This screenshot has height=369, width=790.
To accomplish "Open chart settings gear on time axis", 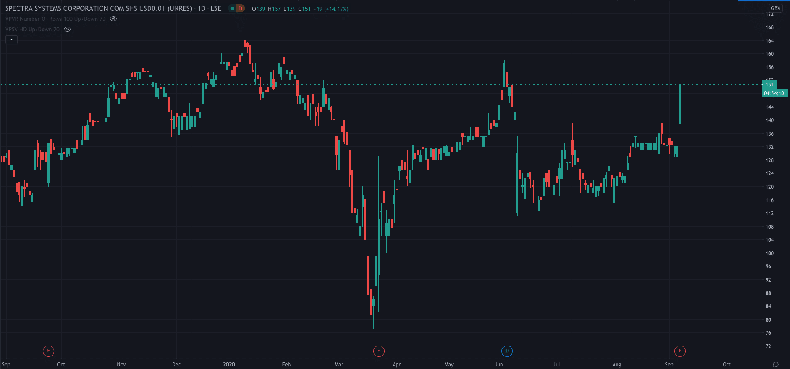I will (x=776, y=365).
